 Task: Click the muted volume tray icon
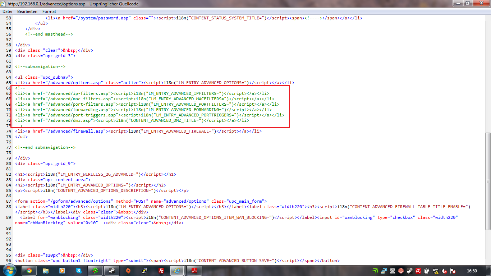click(444, 271)
